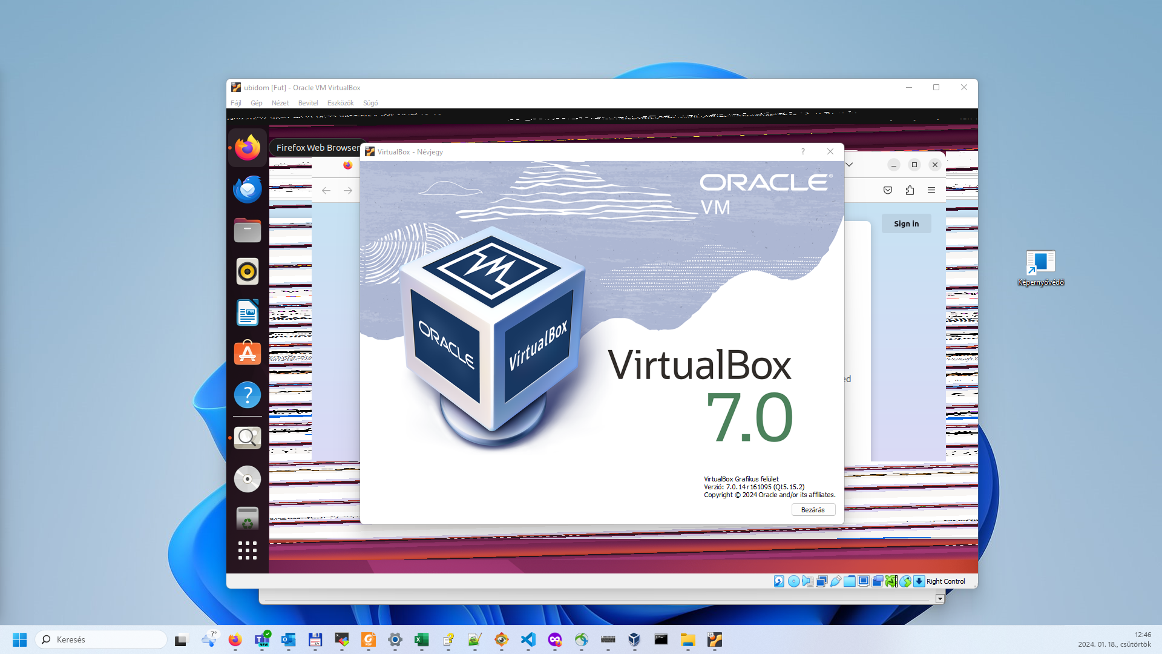Click the display status icon
Viewport: 1162px width, 654px height.
pyautogui.click(x=863, y=581)
